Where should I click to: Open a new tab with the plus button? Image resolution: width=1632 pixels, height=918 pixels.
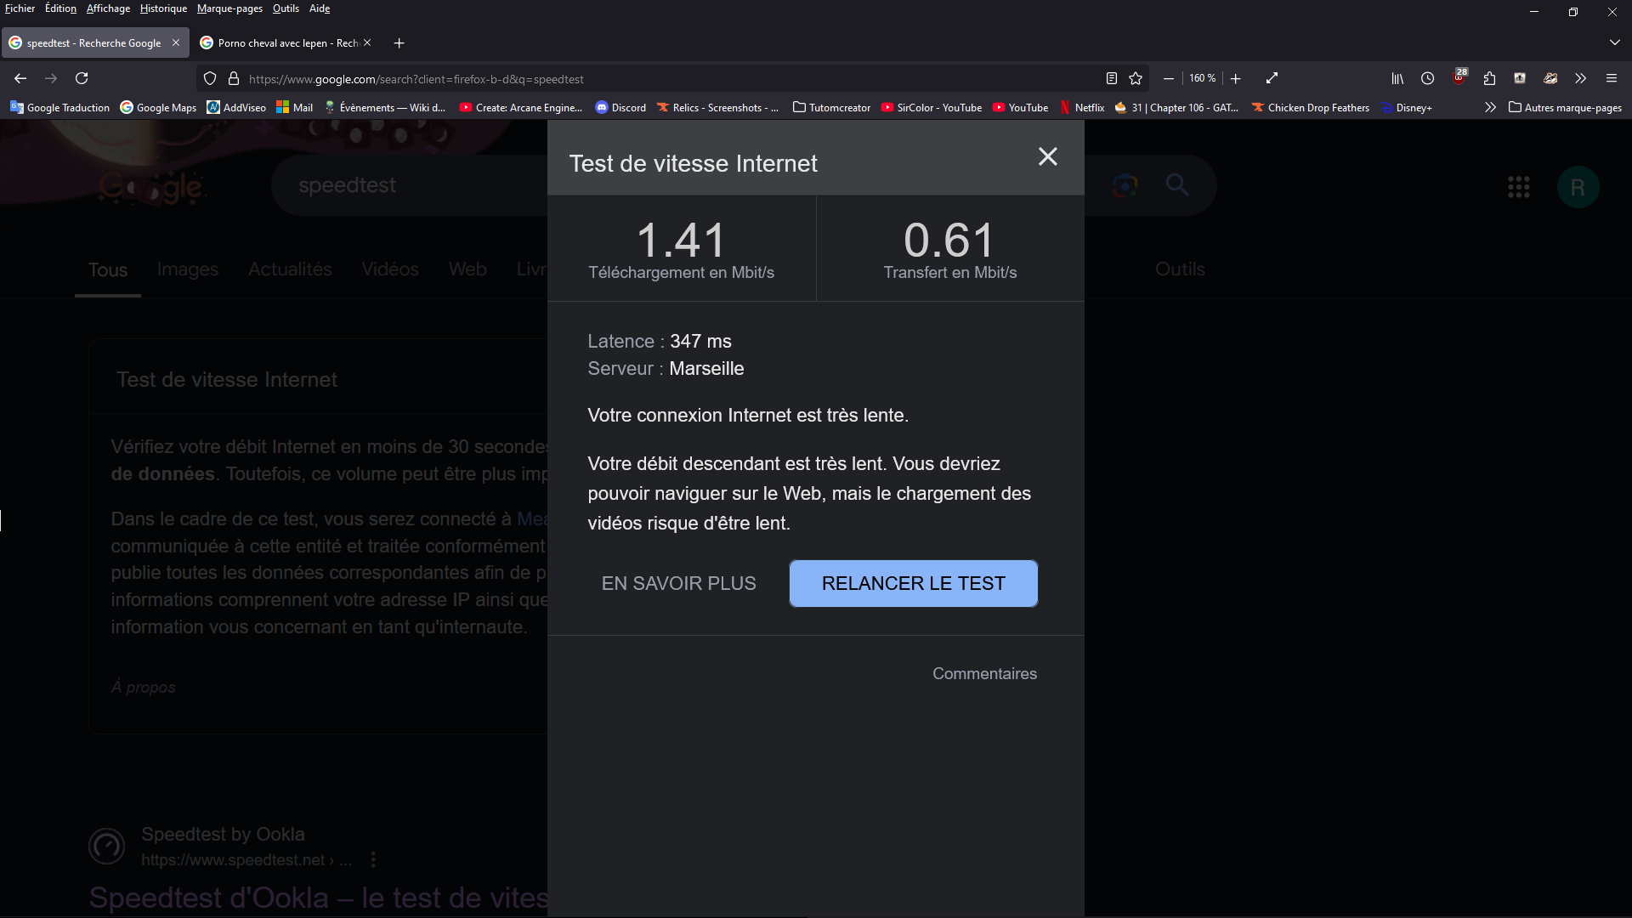(399, 42)
